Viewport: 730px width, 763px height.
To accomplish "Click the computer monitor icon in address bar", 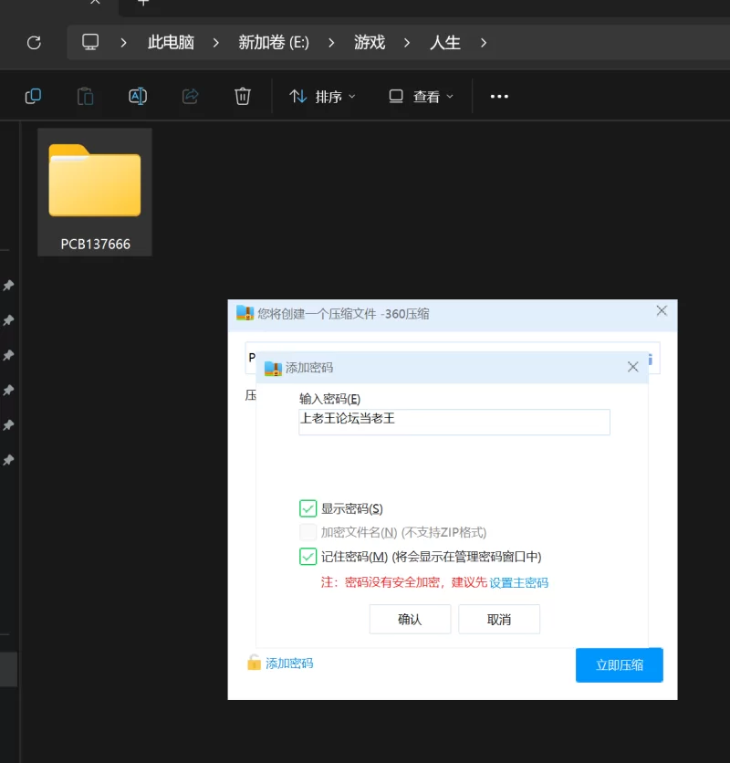I will (x=90, y=42).
